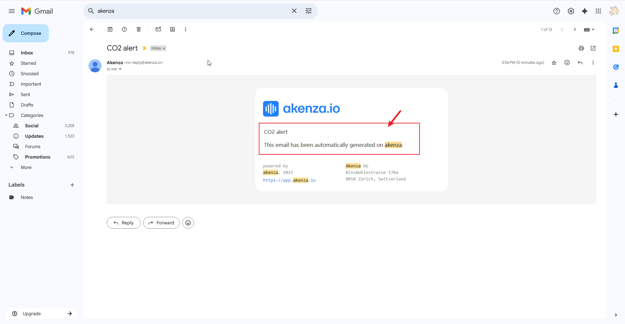Archive this email

coord(110,29)
